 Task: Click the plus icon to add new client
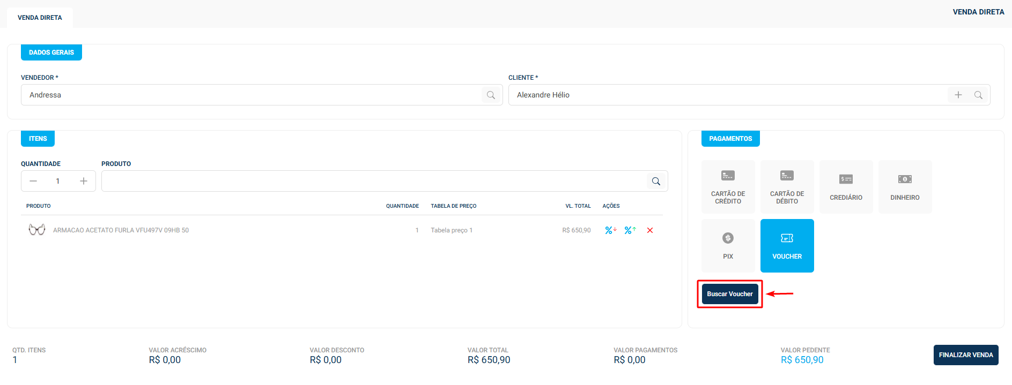click(x=958, y=95)
